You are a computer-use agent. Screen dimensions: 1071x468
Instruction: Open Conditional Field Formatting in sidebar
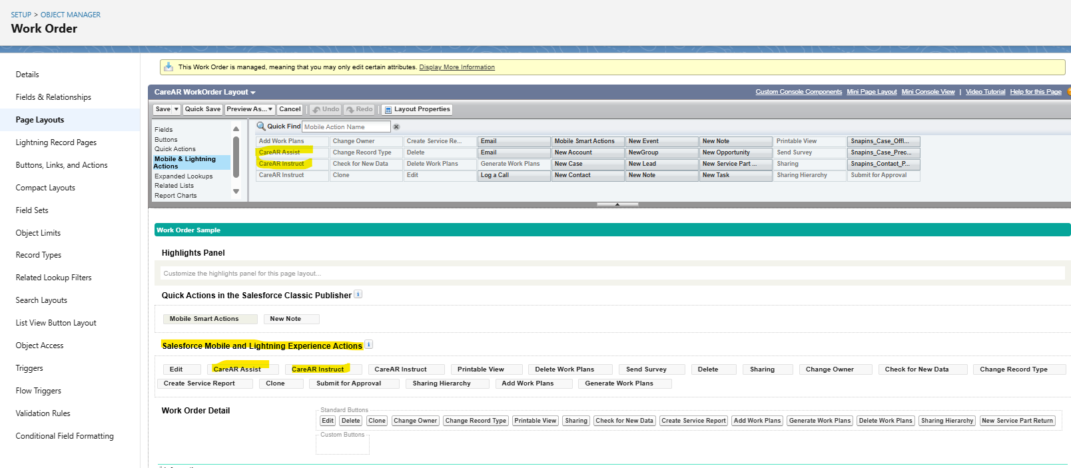[x=65, y=436]
